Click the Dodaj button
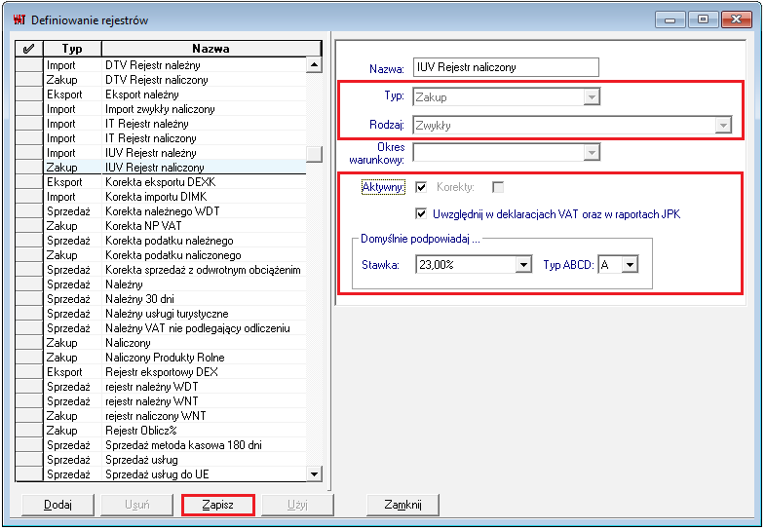766x530 pixels. tap(58, 505)
